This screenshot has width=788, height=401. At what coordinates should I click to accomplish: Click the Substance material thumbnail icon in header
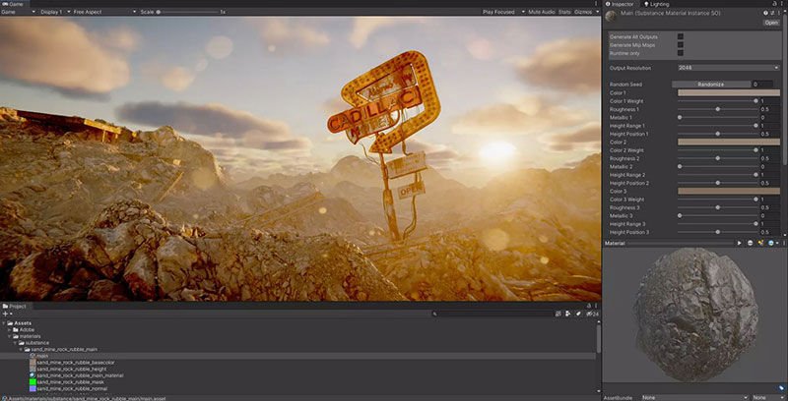611,17
